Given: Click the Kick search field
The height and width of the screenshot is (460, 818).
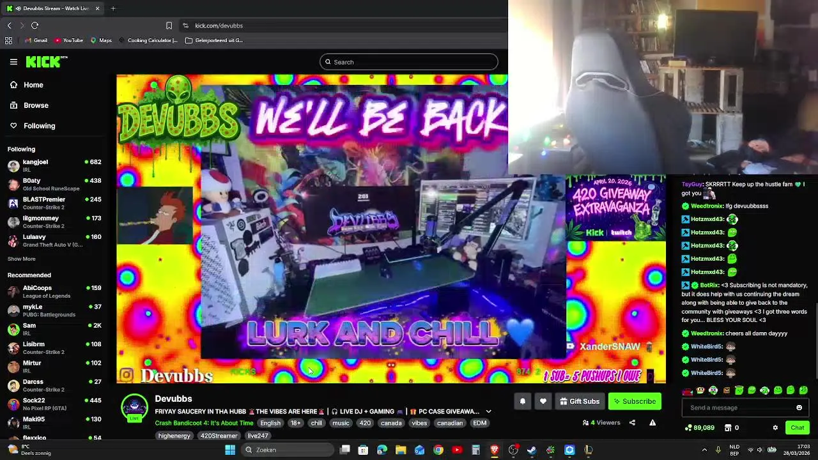Looking at the screenshot, I should [409, 62].
